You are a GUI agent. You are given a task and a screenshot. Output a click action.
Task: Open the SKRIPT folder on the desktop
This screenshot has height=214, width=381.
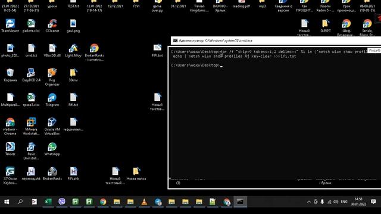pos(326,26)
